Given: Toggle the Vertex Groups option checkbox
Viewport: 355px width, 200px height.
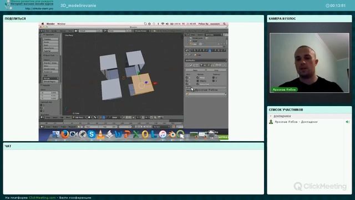Looking at the screenshot, I should click(x=197, y=84).
